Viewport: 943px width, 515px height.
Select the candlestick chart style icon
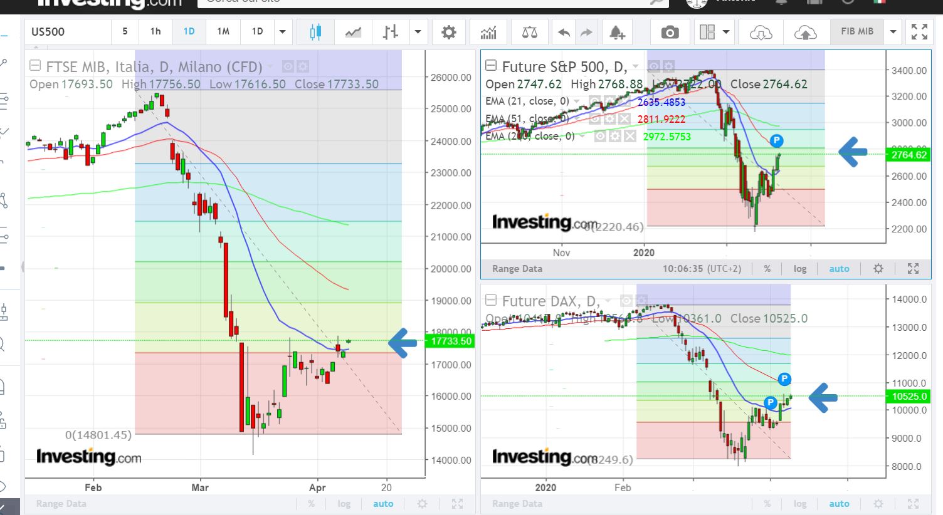click(315, 32)
